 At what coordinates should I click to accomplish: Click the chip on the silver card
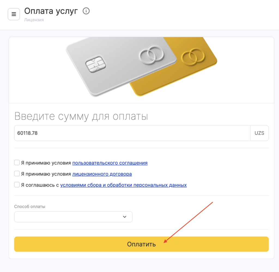[x=96, y=64]
